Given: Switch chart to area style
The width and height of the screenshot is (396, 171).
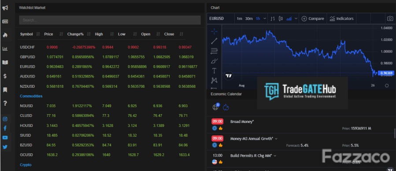Looking at the screenshot, I should tap(289, 19).
